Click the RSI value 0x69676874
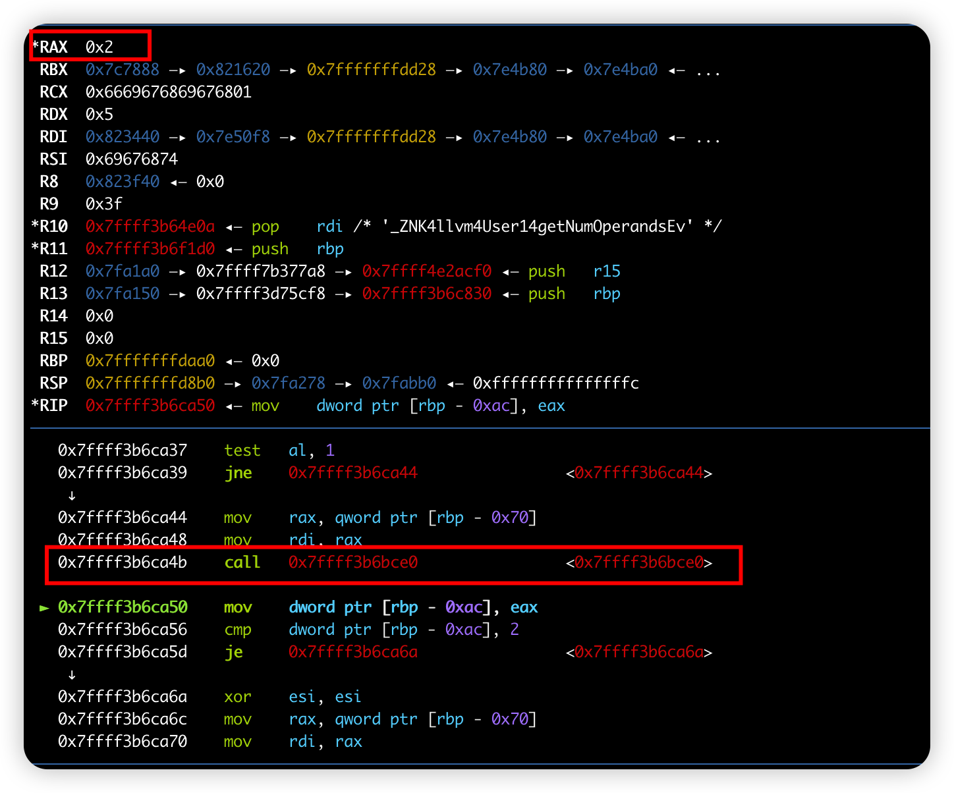The height and width of the screenshot is (793, 954). (x=132, y=159)
